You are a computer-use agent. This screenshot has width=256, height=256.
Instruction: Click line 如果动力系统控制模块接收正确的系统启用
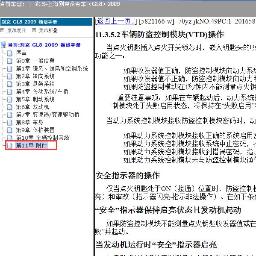(x=190, y=135)
